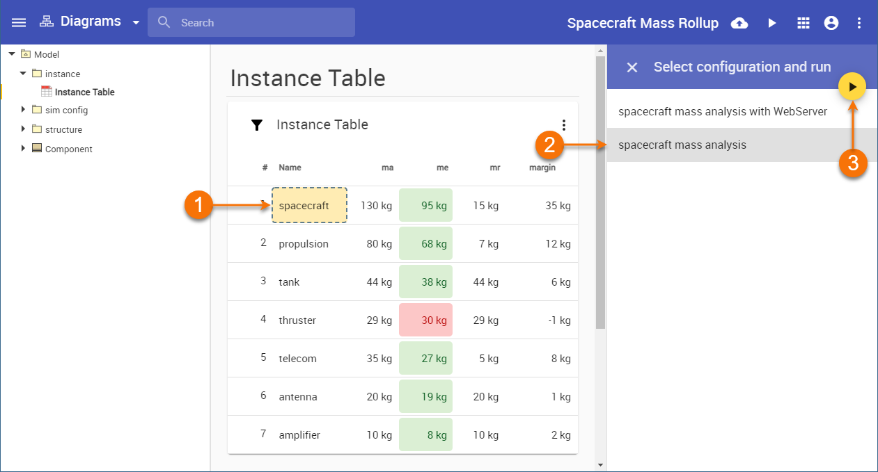The height and width of the screenshot is (472, 878).
Task: Open the user account icon
Action: tap(831, 23)
